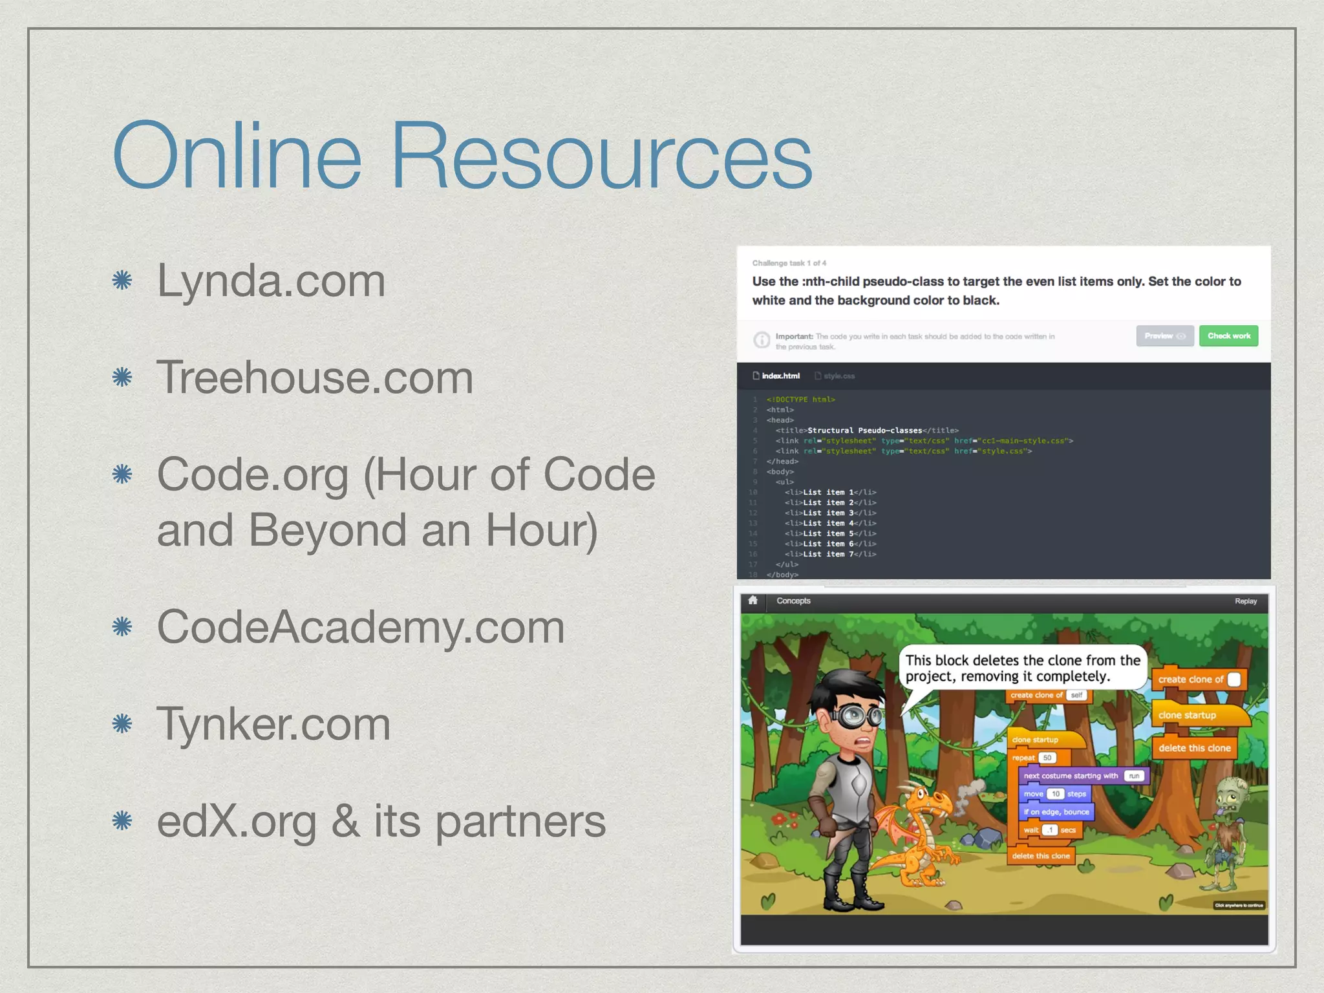Click the Important info circle icon
This screenshot has height=993, width=1324.
coord(762,339)
